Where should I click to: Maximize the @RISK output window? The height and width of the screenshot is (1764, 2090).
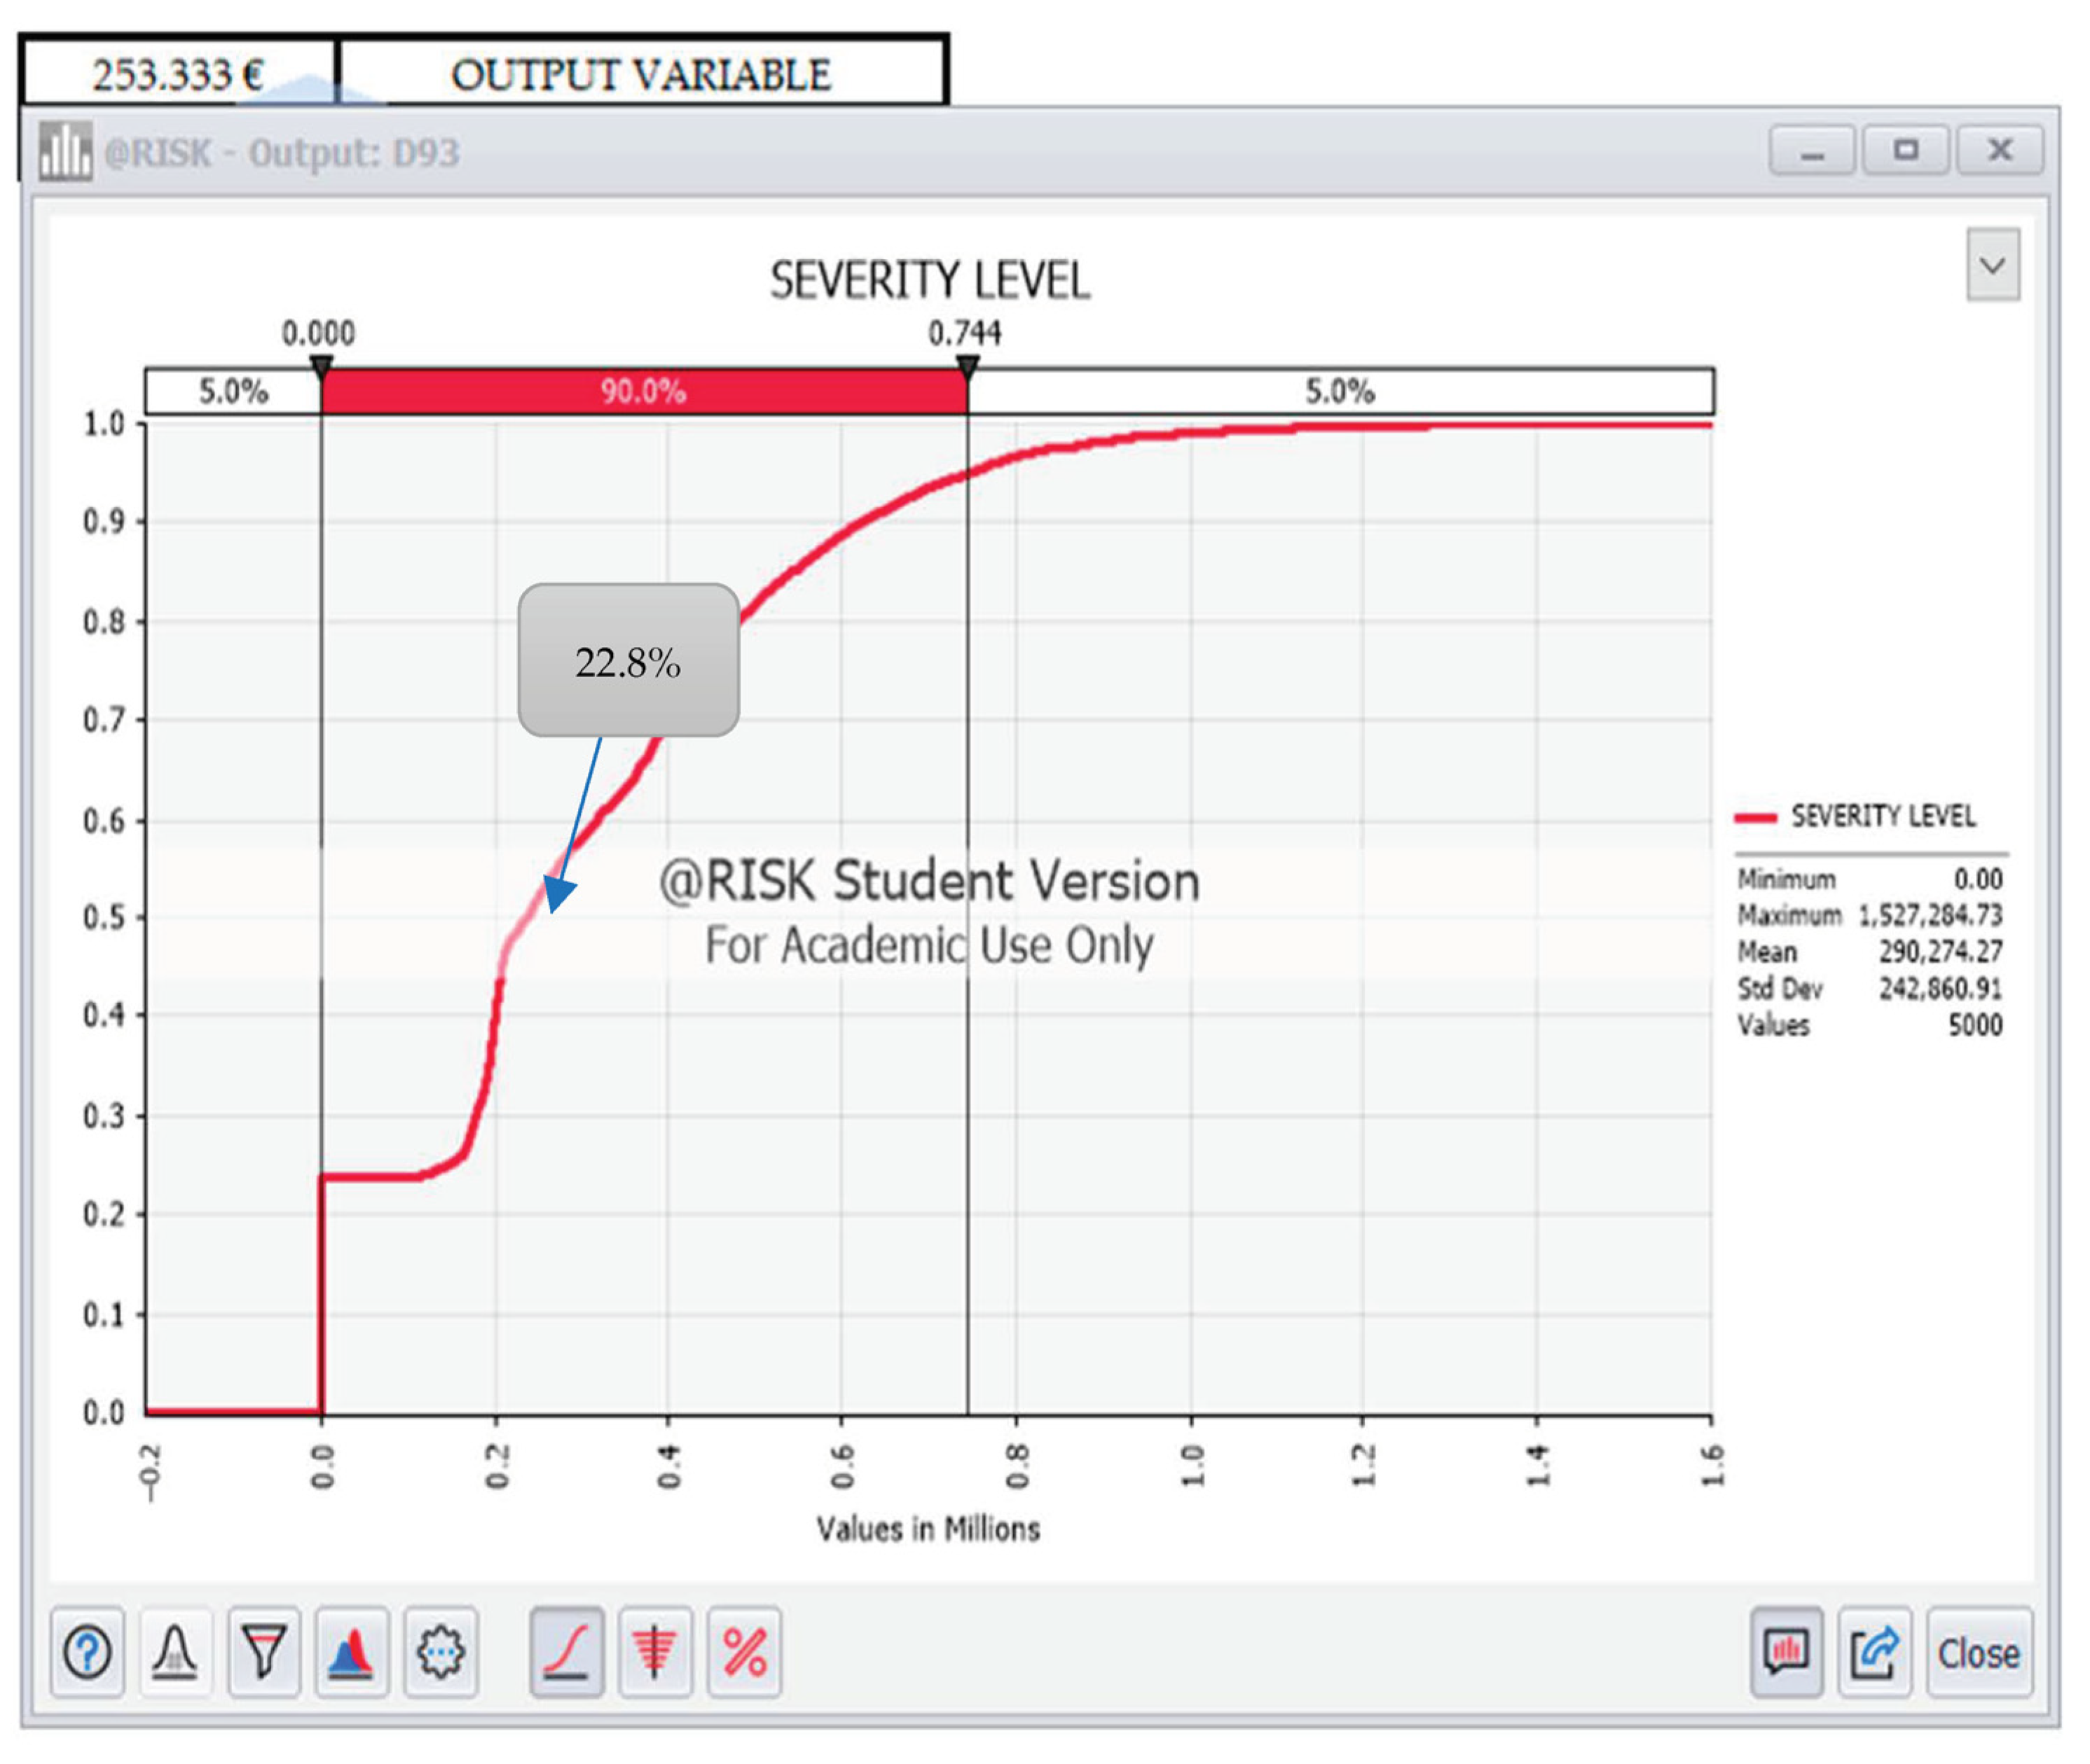[1905, 150]
